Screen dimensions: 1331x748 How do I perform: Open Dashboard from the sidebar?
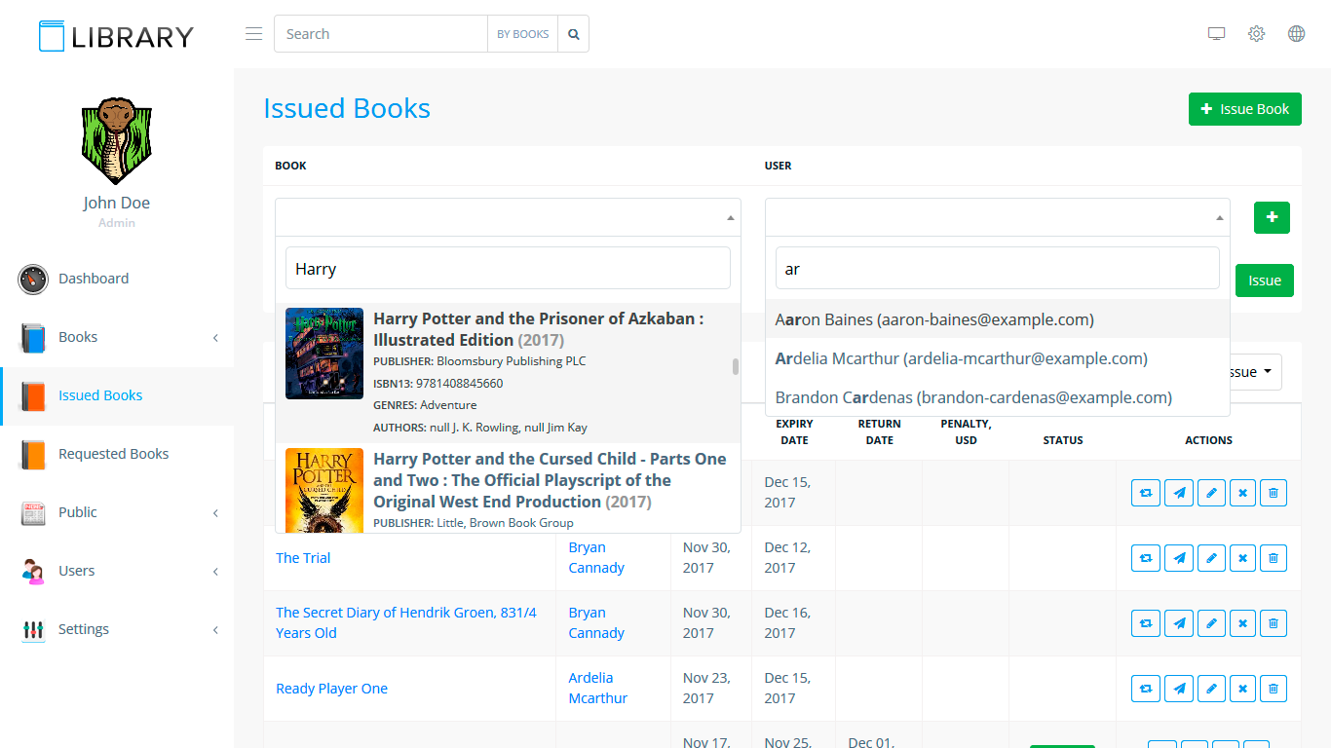click(94, 279)
